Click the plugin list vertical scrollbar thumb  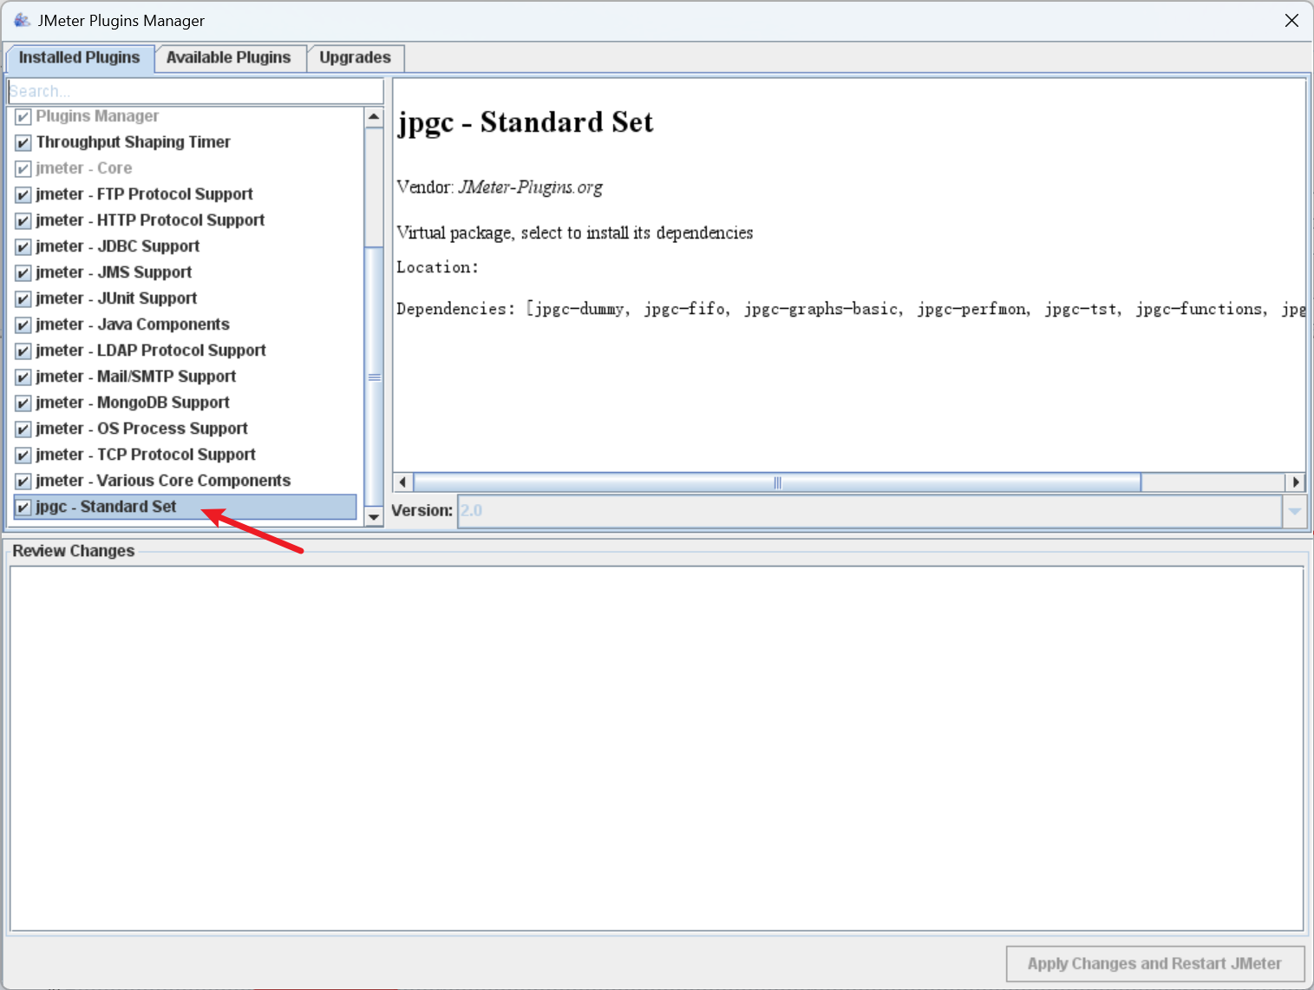(374, 377)
